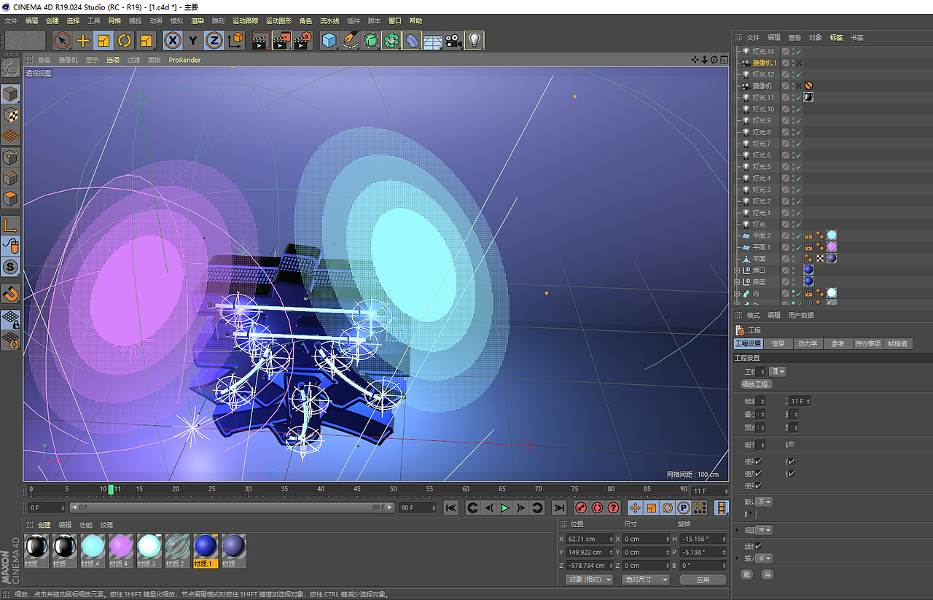Open the keyframe selection question-mark button
Screen dimensions: 933x600
614,508
